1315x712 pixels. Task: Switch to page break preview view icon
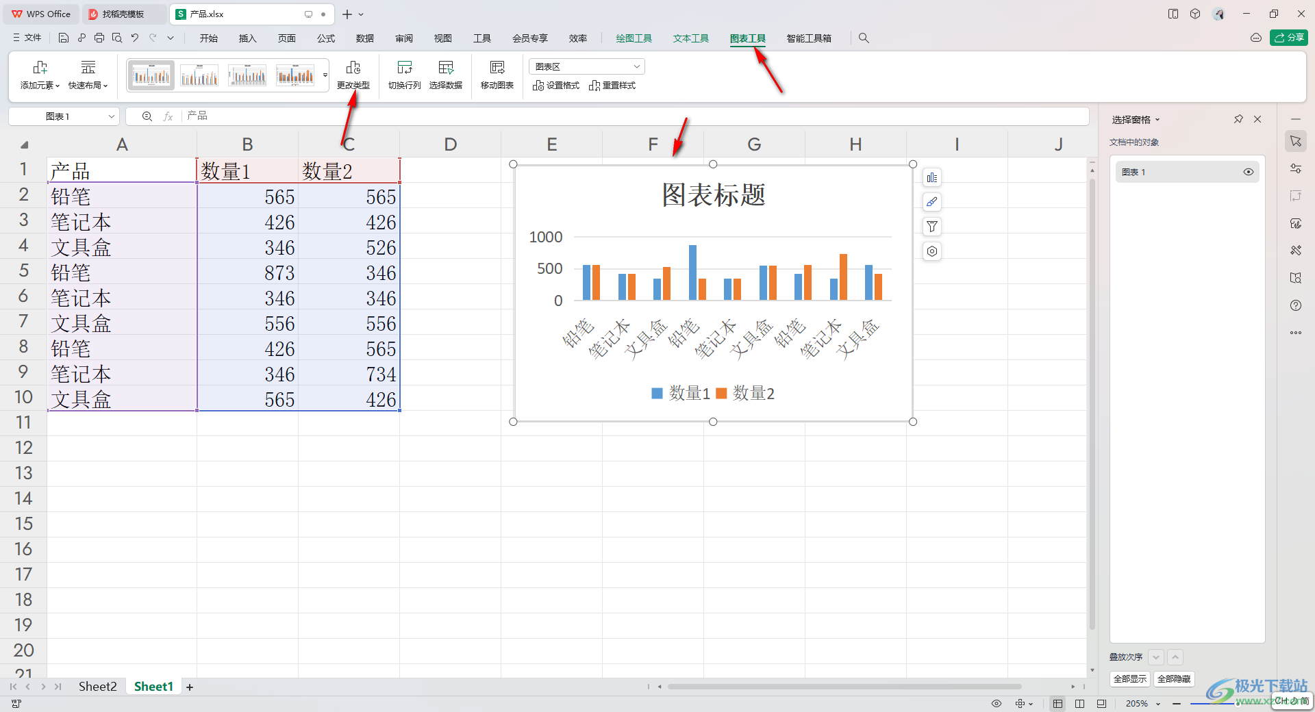pos(1101,704)
